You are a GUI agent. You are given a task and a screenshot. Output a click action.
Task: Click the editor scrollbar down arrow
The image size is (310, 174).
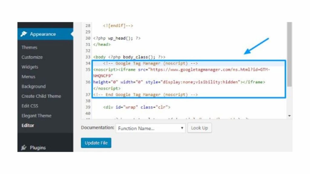289,116
